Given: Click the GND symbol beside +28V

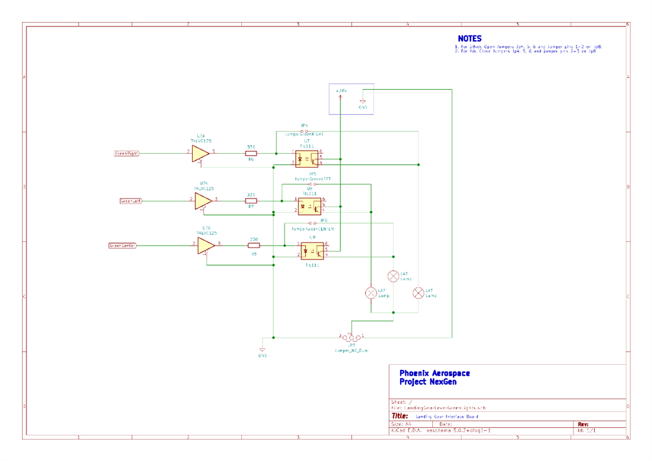Looking at the screenshot, I should (362, 102).
